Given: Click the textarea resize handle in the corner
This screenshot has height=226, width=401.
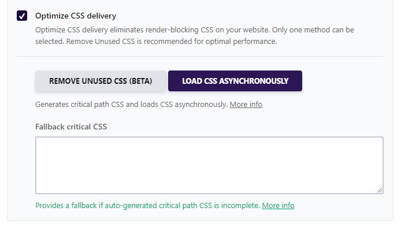Looking at the screenshot, I should (380, 190).
